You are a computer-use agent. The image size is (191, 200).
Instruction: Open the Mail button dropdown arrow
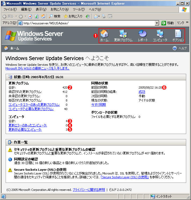(99, 16)
